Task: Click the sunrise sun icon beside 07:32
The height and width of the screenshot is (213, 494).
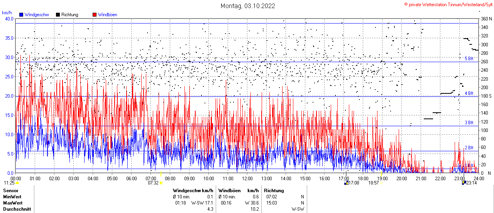Action: 161,183
